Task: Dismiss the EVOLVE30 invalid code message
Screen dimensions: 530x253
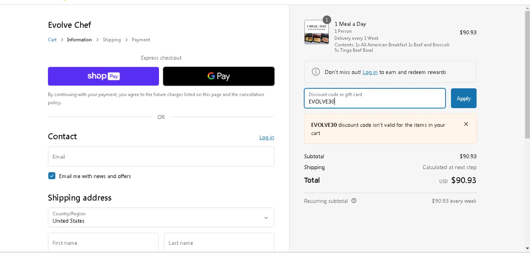Action: point(466,124)
